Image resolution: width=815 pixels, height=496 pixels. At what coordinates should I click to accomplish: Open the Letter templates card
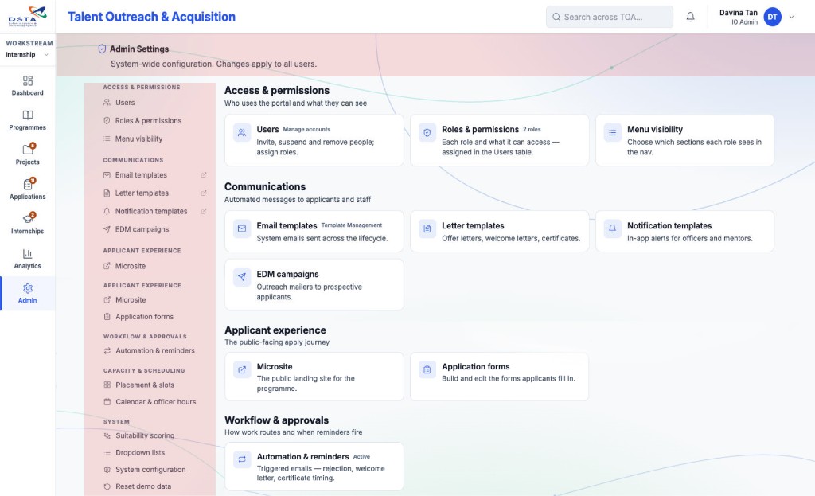tap(500, 232)
